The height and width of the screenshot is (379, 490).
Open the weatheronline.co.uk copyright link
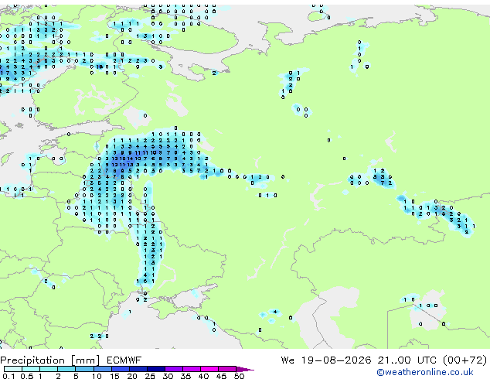pyautogui.click(x=425, y=372)
